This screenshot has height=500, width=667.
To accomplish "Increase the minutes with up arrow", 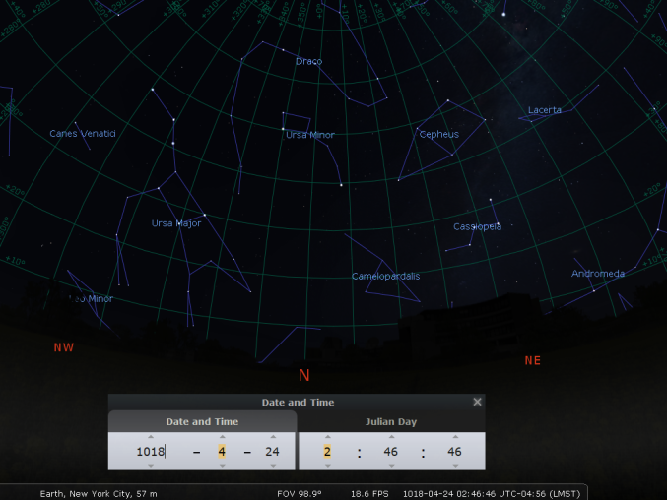I will click(x=391, y=437).
